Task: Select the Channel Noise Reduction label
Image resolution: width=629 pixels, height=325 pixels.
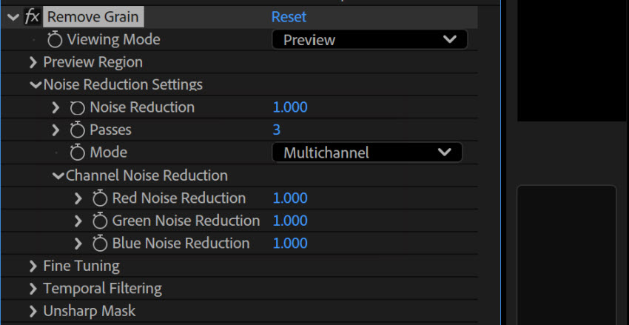Action: (x=147, y=175)
